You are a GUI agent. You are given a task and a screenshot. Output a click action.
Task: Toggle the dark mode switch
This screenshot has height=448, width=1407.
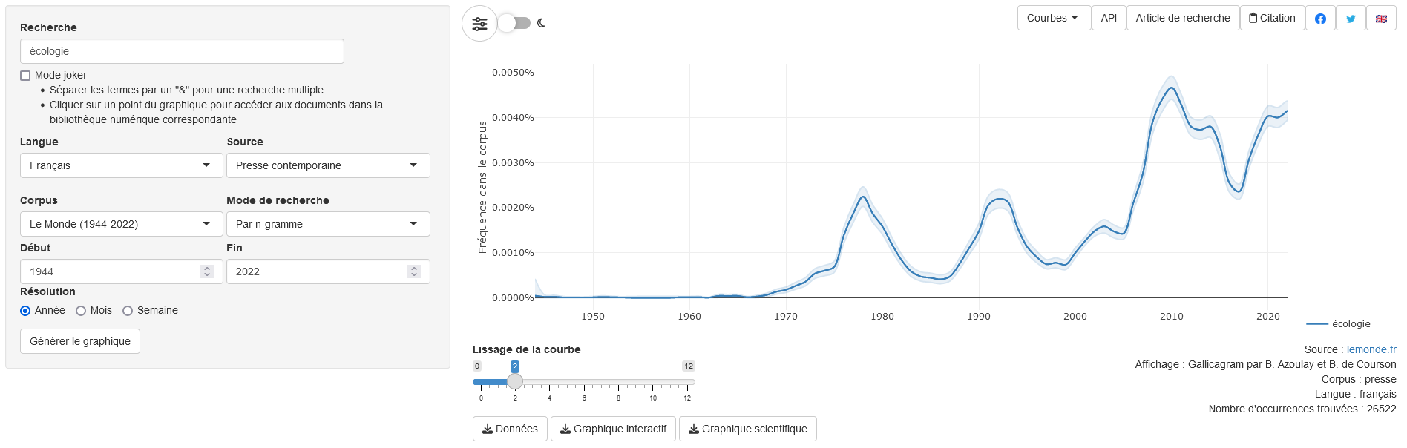tap(514, 23)
